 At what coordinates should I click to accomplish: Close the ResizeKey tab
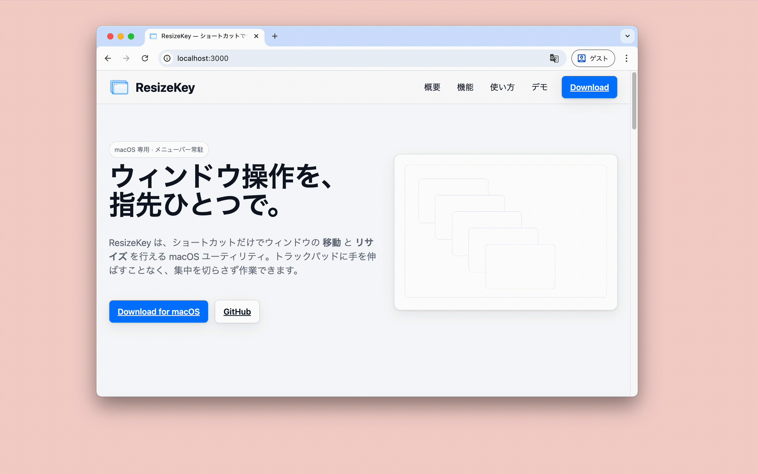pos(256,36)
